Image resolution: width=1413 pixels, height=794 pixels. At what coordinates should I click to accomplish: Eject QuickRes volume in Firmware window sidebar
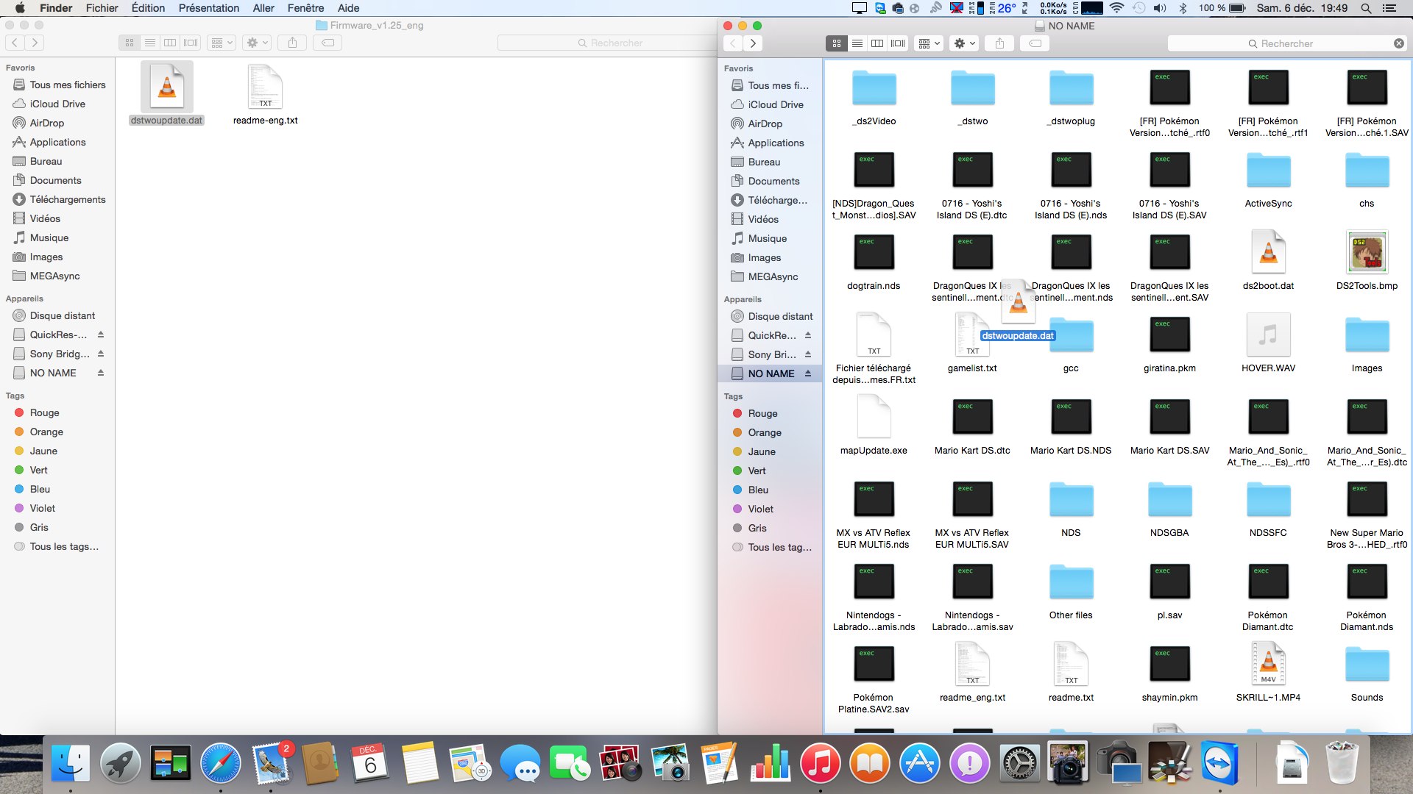click(101, 335)
